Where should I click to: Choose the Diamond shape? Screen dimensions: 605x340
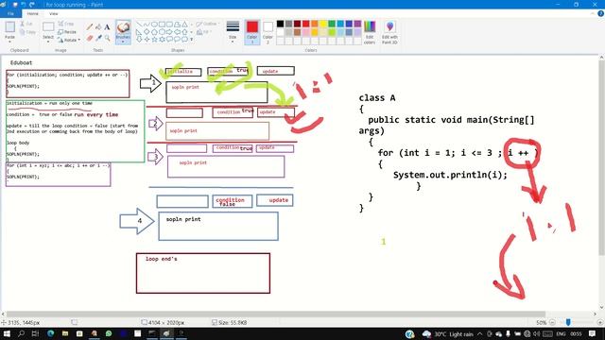pos(147,31)
